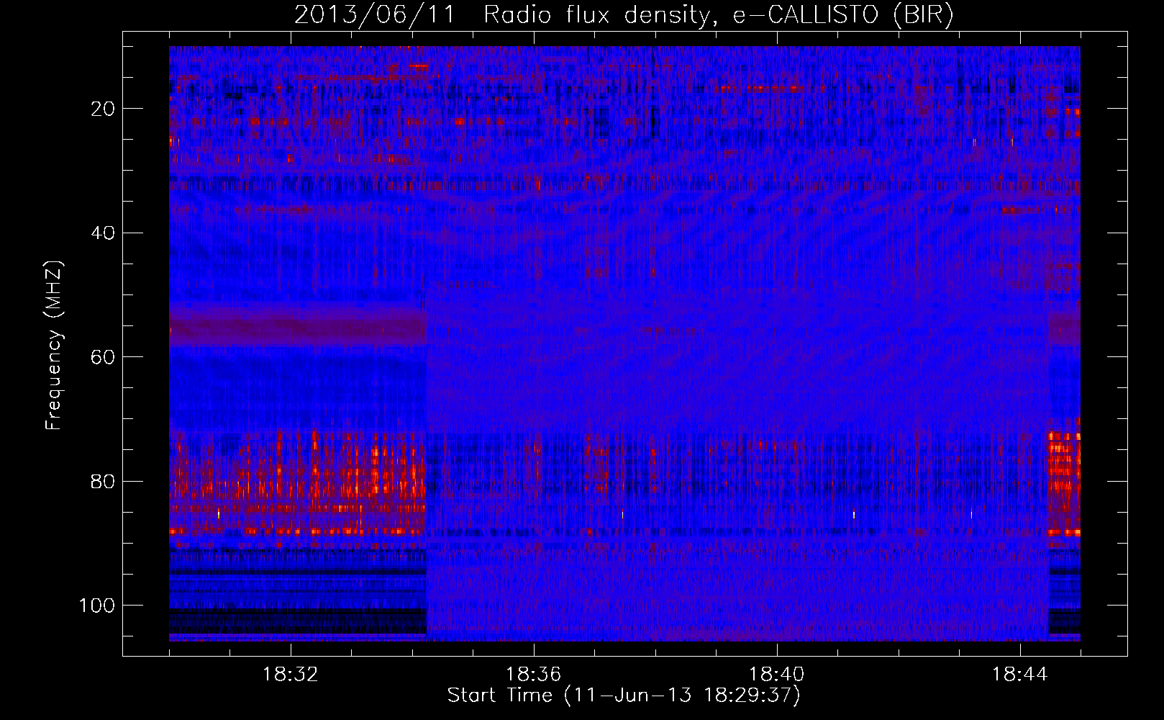Screen dimensions: 1164x720
Task: Click the 100 frequency tick label
Action: [97, 605]
